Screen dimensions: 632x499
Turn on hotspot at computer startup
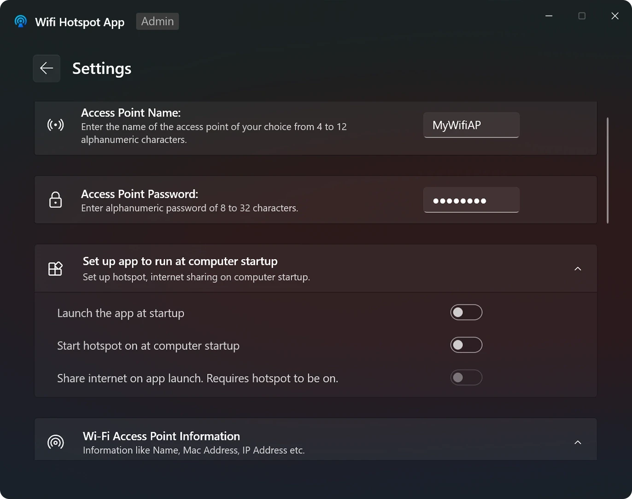[466, 345]
